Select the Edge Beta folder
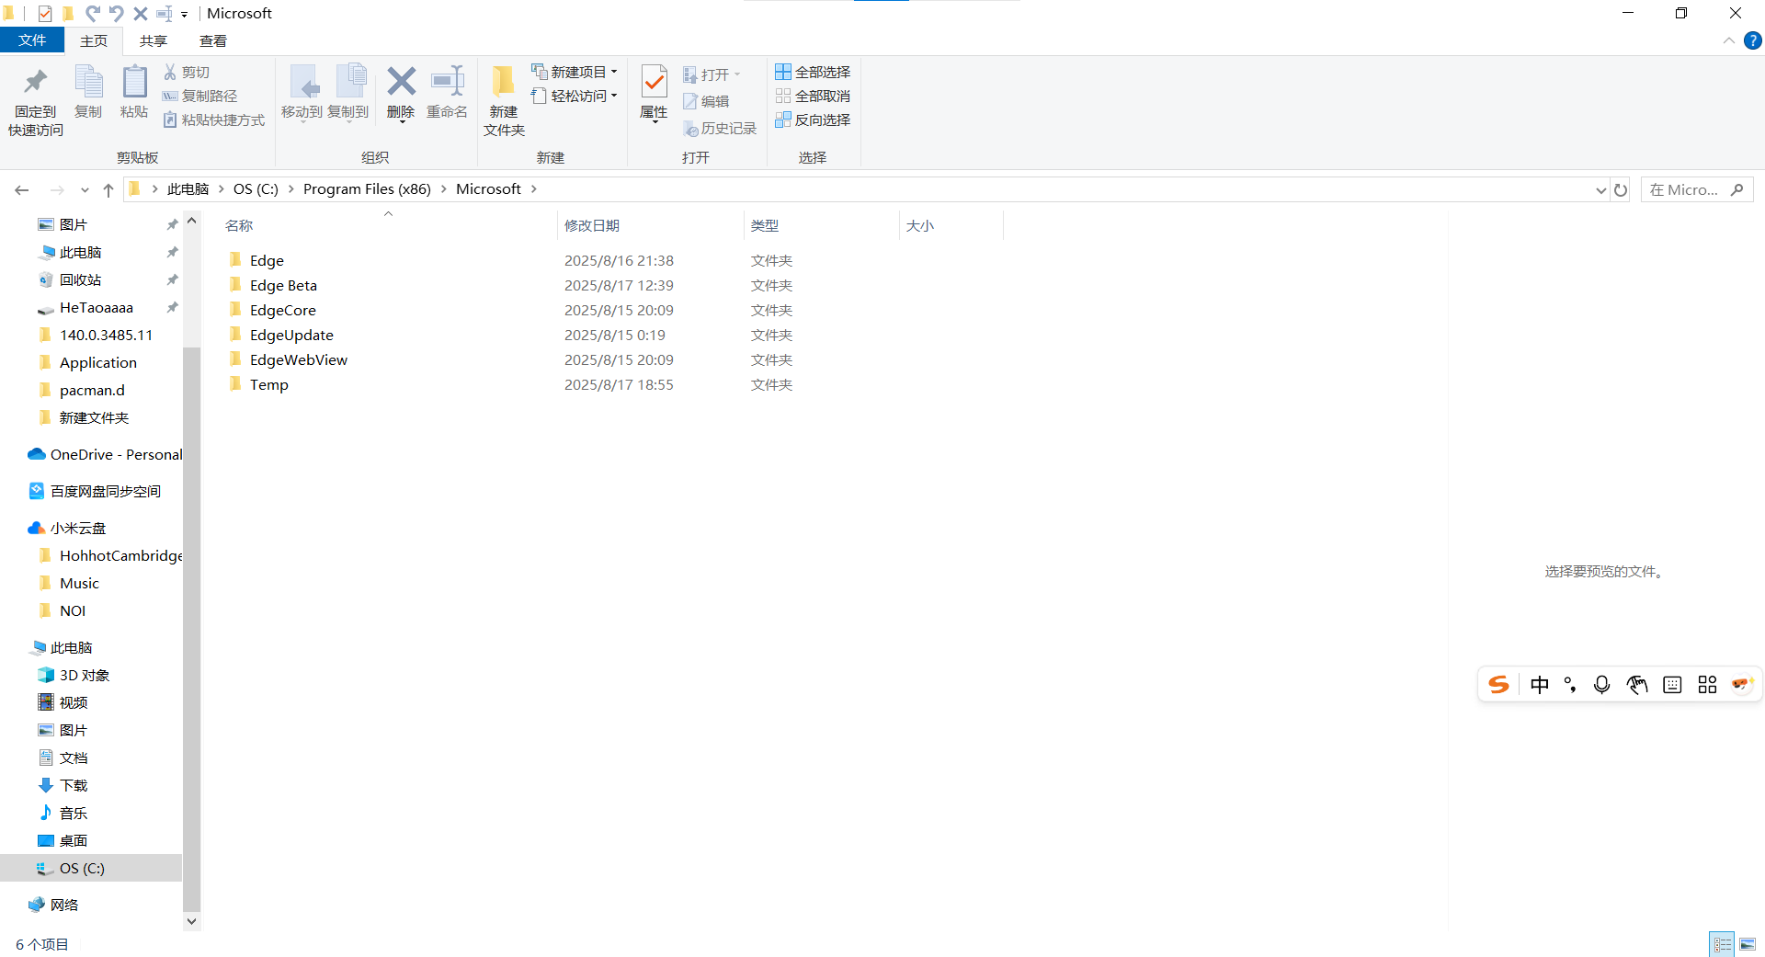This screenshot has width=1765, height=957. point(283,286)
